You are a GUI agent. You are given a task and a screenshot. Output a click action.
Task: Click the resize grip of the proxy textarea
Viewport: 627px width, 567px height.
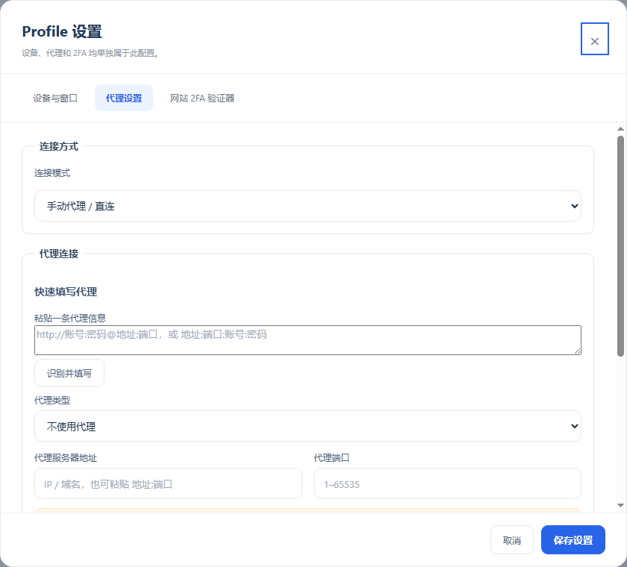[578, 351]
